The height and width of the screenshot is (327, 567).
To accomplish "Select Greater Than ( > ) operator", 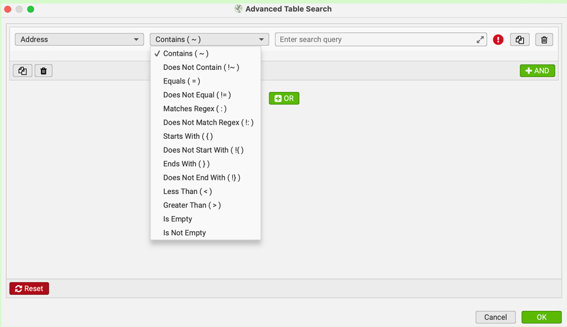I will pos(206,205).
